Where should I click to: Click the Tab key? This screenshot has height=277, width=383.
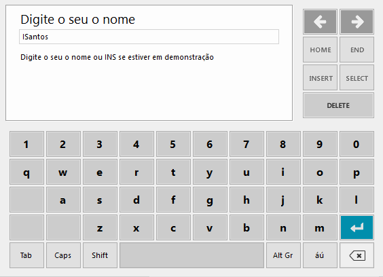[x=26, y=255]
